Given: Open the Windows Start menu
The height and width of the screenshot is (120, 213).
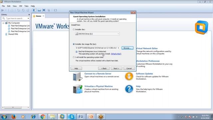Looking at the screenshot, I should click(x=4, y=117).
